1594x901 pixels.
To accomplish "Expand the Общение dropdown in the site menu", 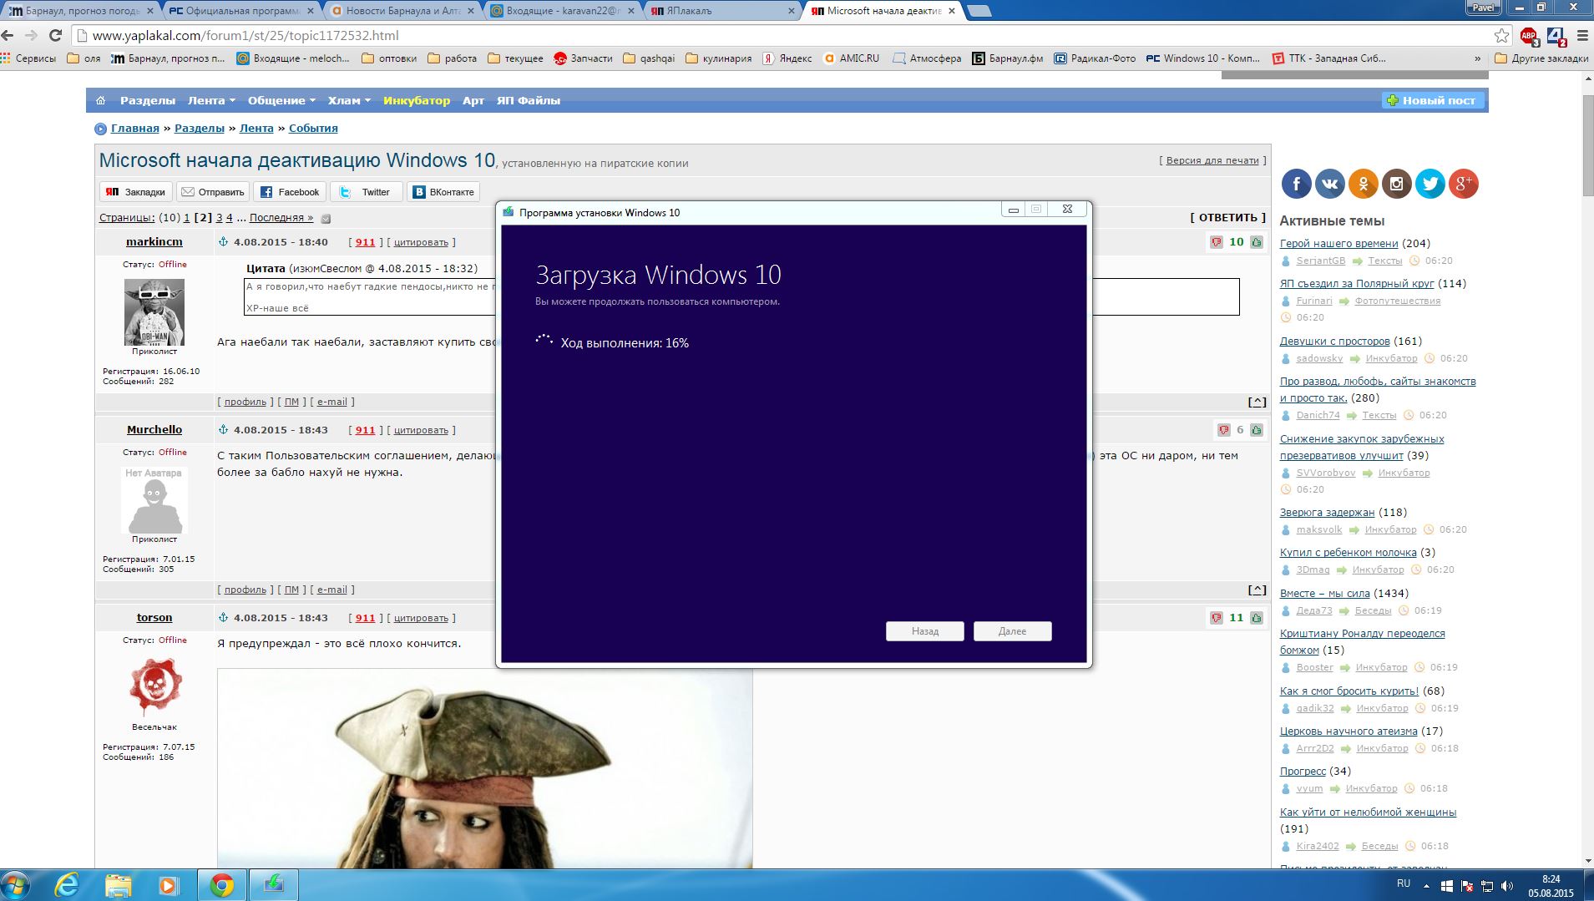I will point(281,100).
